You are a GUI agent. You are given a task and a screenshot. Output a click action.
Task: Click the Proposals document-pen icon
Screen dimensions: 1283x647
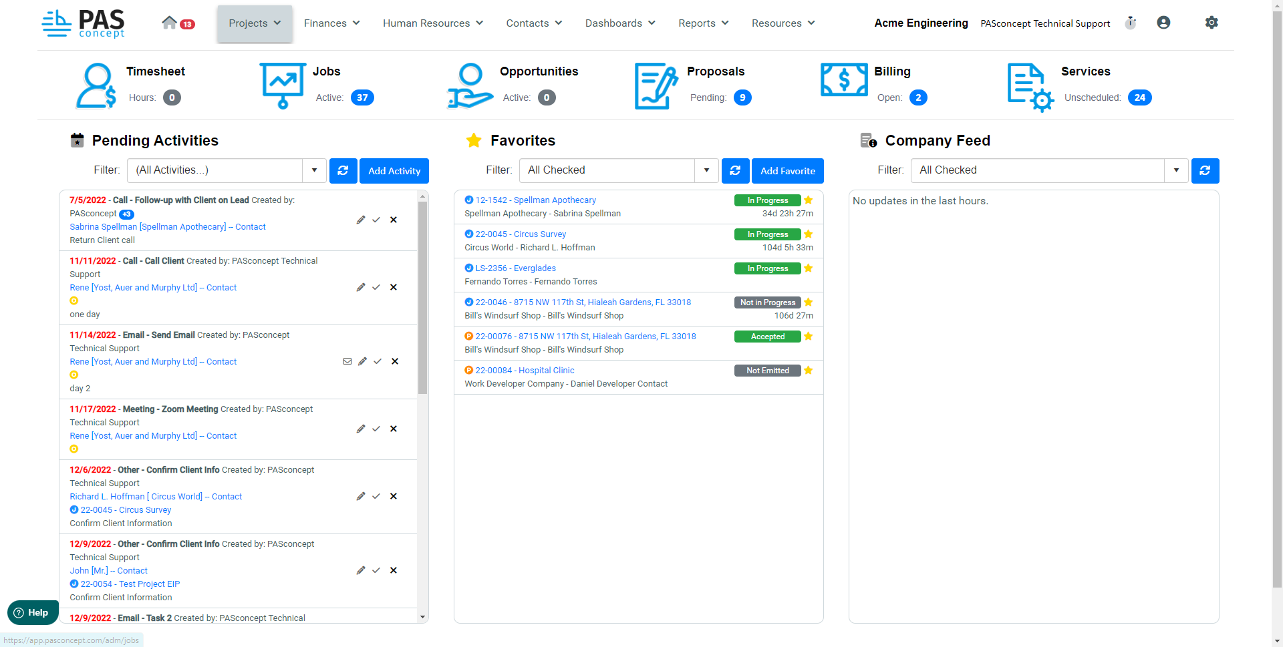656,85
